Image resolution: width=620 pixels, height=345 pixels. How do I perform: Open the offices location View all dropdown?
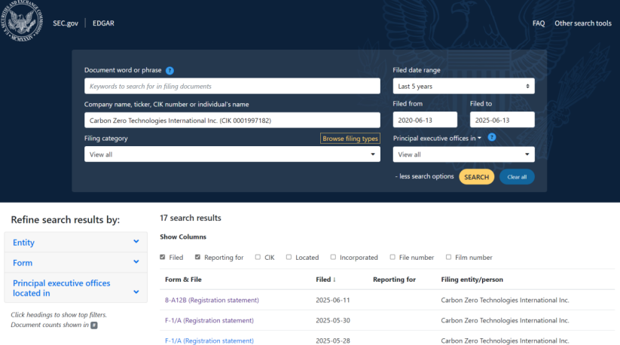tap(463, 154)
